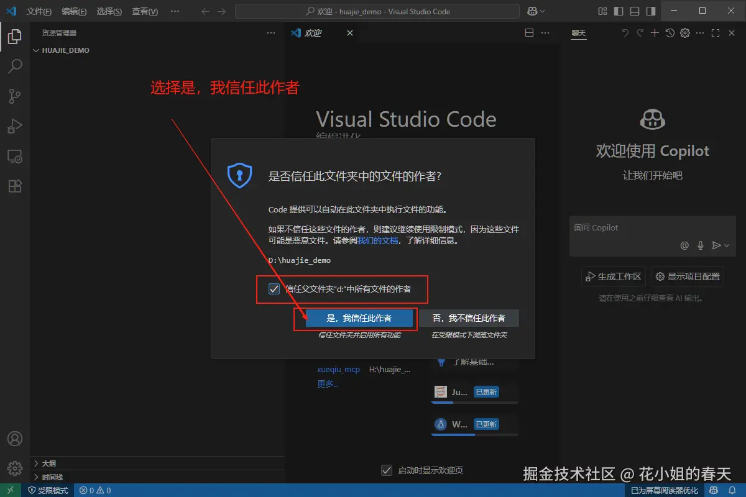The width and height of the screenshot is (746, 497).
Task: Open the 选择(S) menu
Action: click(x=109, y=11)
